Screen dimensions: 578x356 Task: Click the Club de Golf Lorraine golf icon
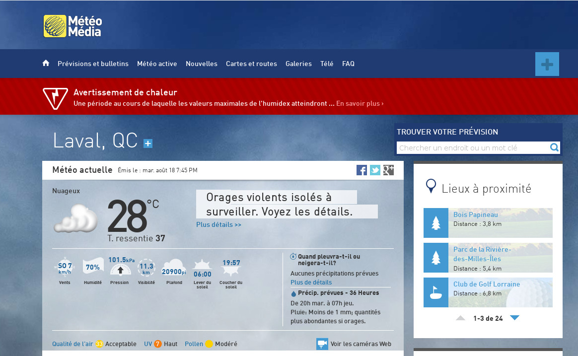click(435, 292)
